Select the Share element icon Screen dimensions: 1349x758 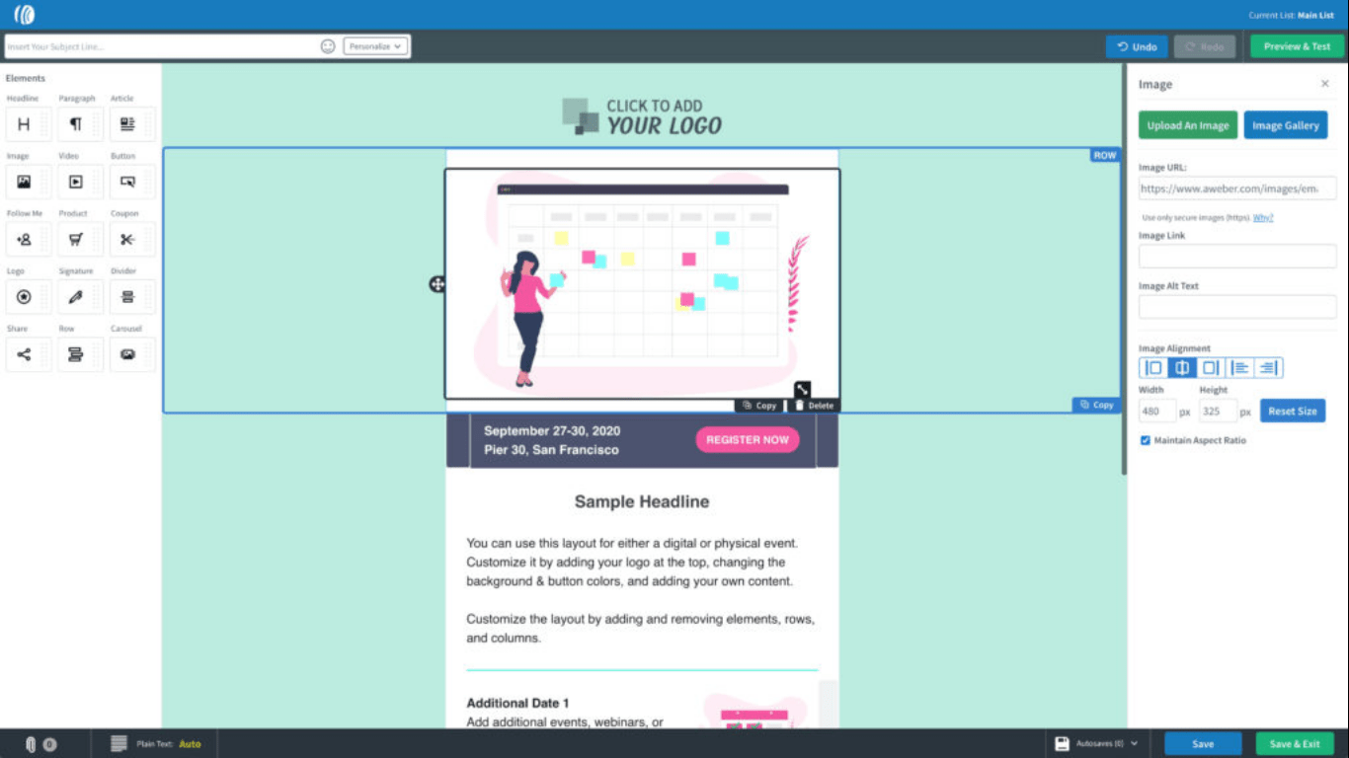(x=24, y=354)
